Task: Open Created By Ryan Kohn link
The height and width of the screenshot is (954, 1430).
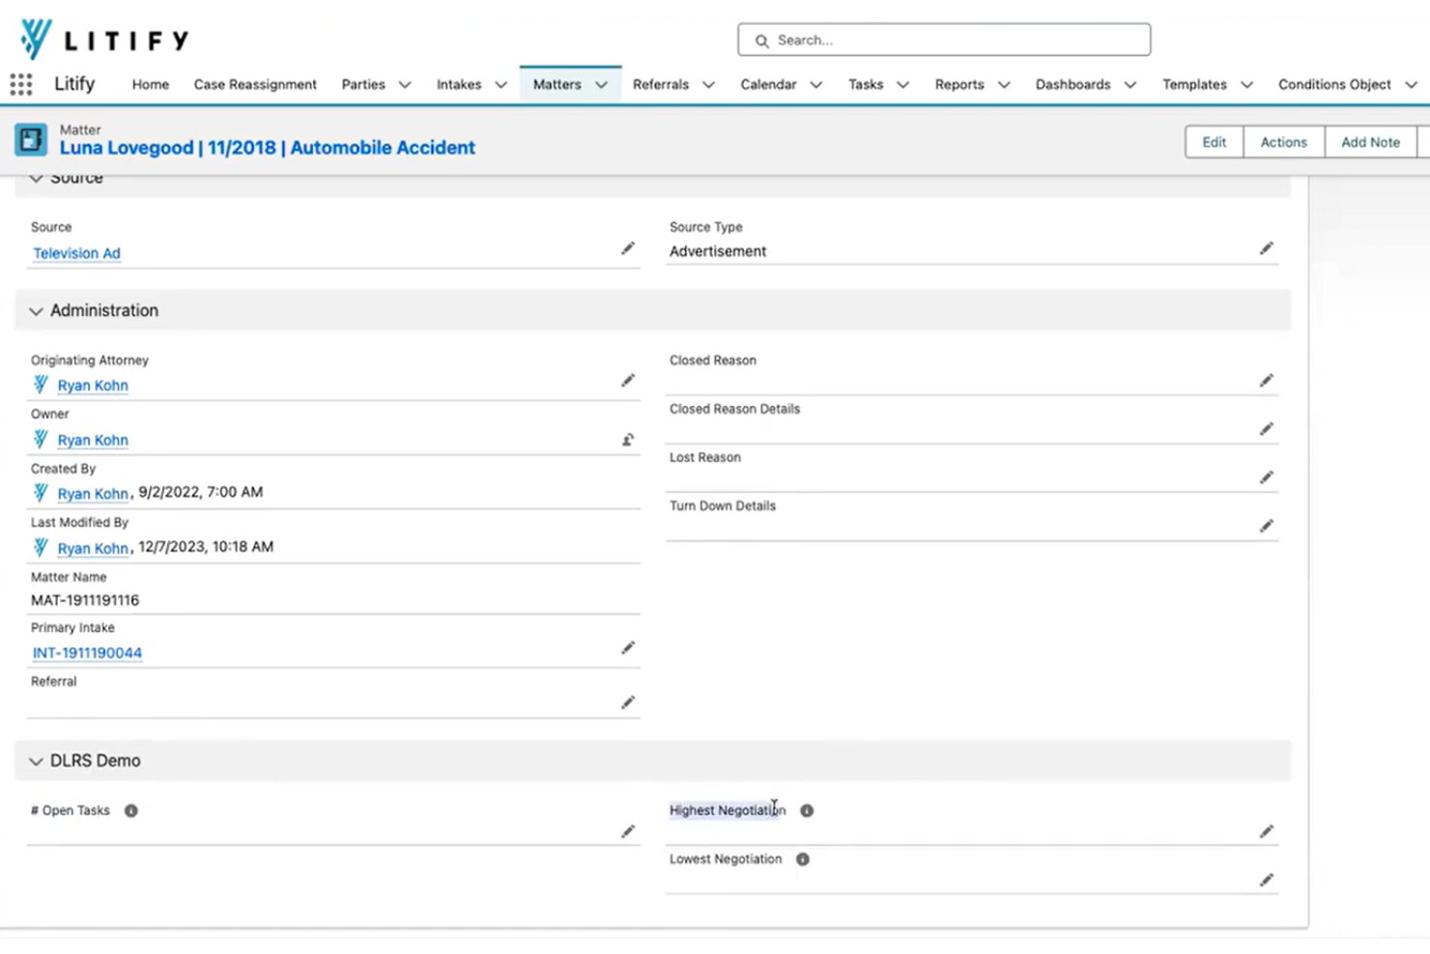Action: pos(93,494)
